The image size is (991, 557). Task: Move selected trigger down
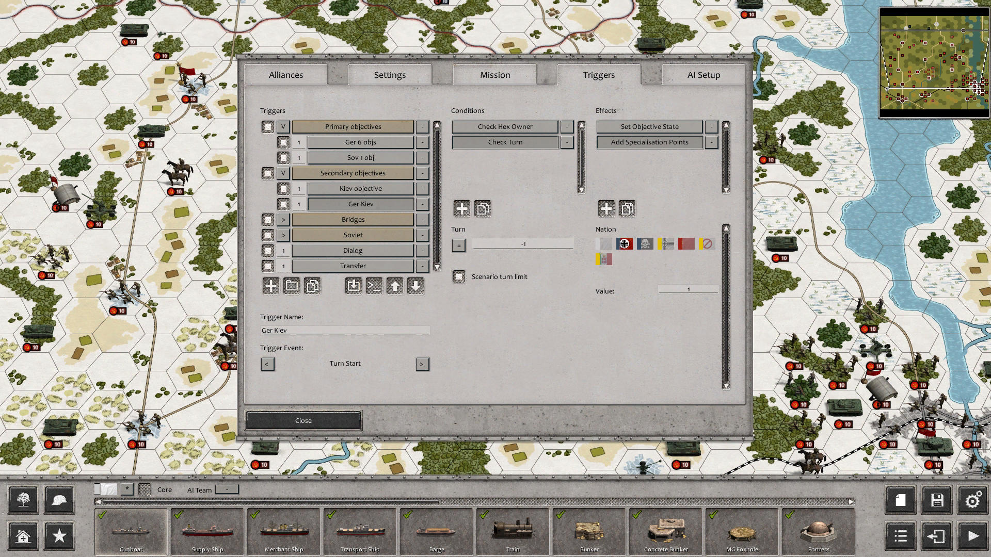(x=415, y=286)
